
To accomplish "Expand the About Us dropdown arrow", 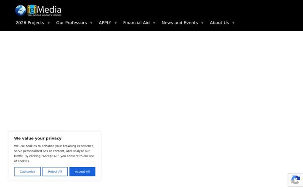I will coord(233,23).
